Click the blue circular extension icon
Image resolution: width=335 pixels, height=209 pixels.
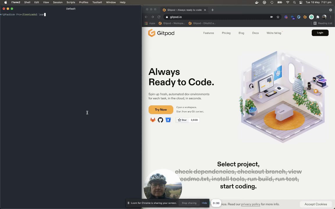(x=299, y=17)
